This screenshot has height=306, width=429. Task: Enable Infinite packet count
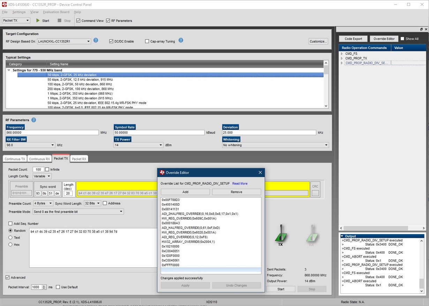tap(47, 169)
